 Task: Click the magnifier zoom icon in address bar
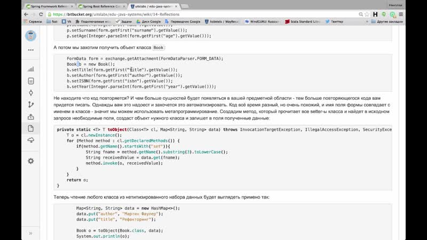point(361,14)
